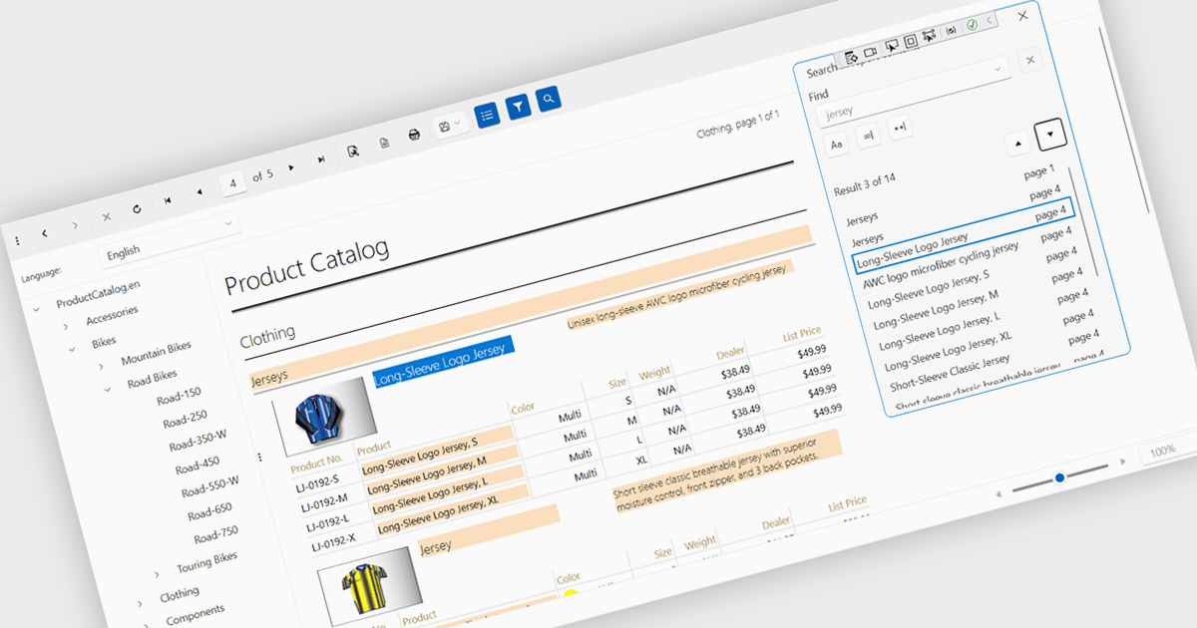Collapse the ProductCatalog.en tree node
The image size is (1197, 628).
click(37, 310)
